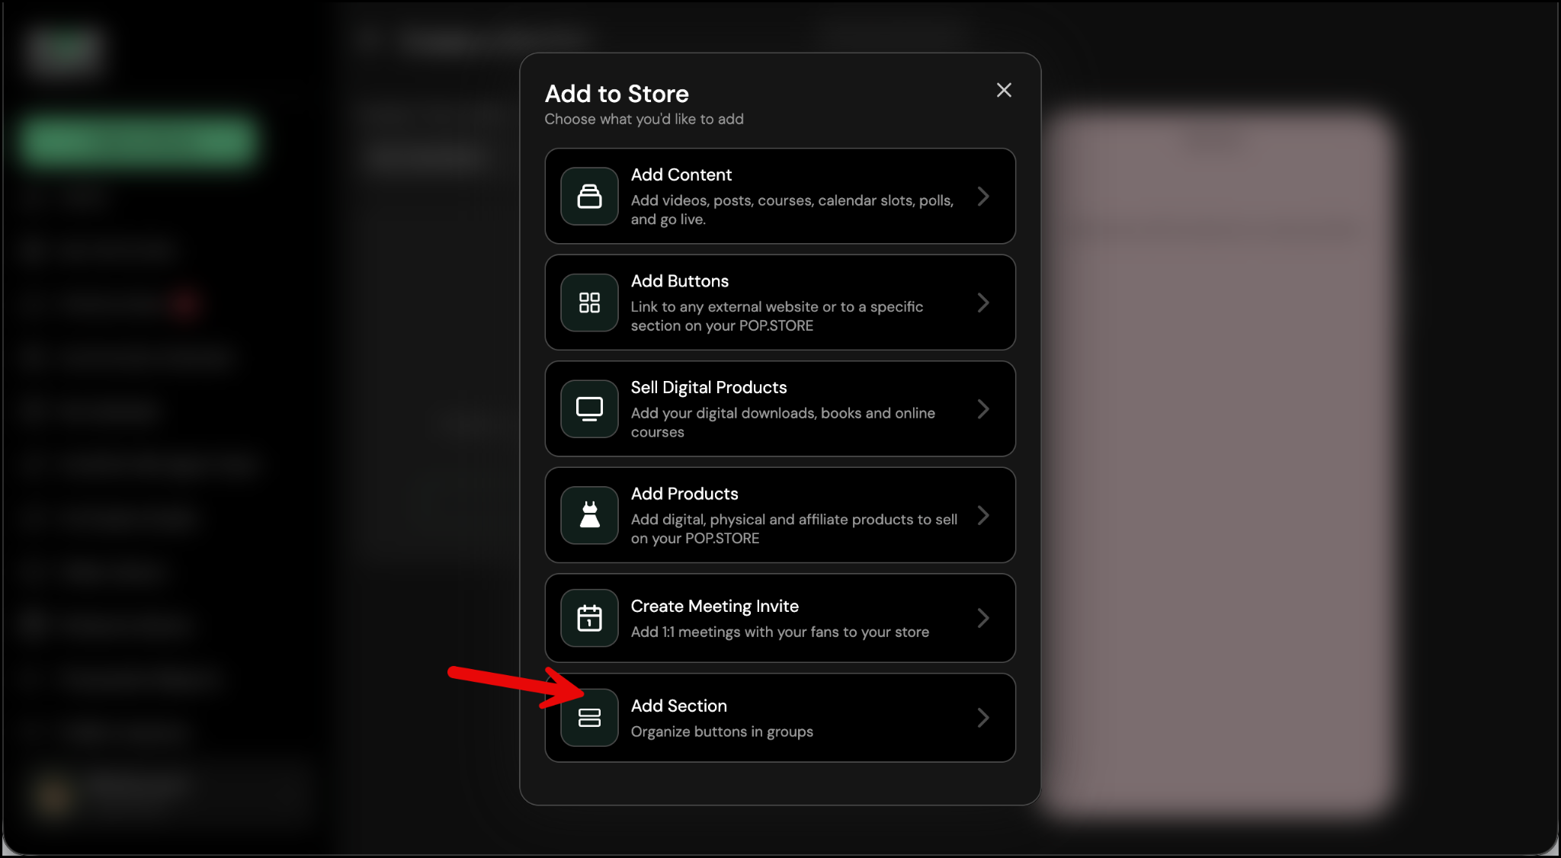Select the Add Content title text
Screen dimensions: 1561x858
click(681, 175)
